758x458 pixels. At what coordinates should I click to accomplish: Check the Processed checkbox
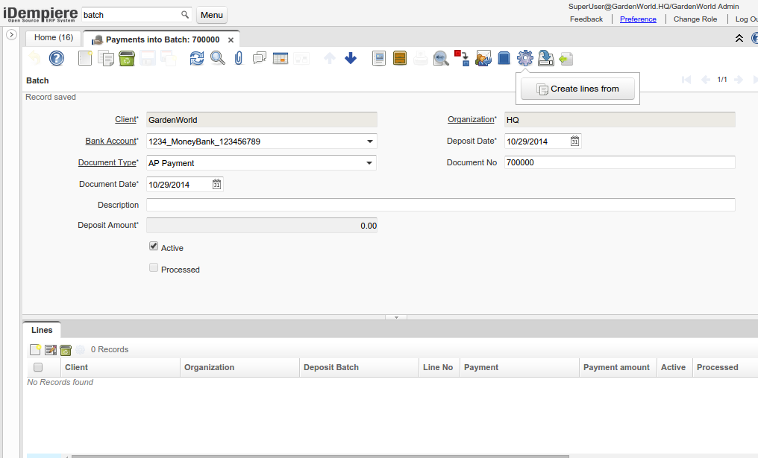pos(153,267)
